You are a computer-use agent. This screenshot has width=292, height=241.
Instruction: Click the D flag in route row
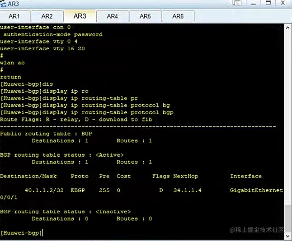coord(161,190)
